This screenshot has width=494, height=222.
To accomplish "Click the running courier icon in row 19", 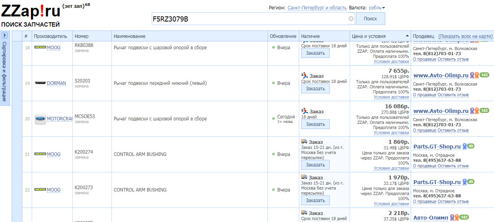I will (305, 75).
